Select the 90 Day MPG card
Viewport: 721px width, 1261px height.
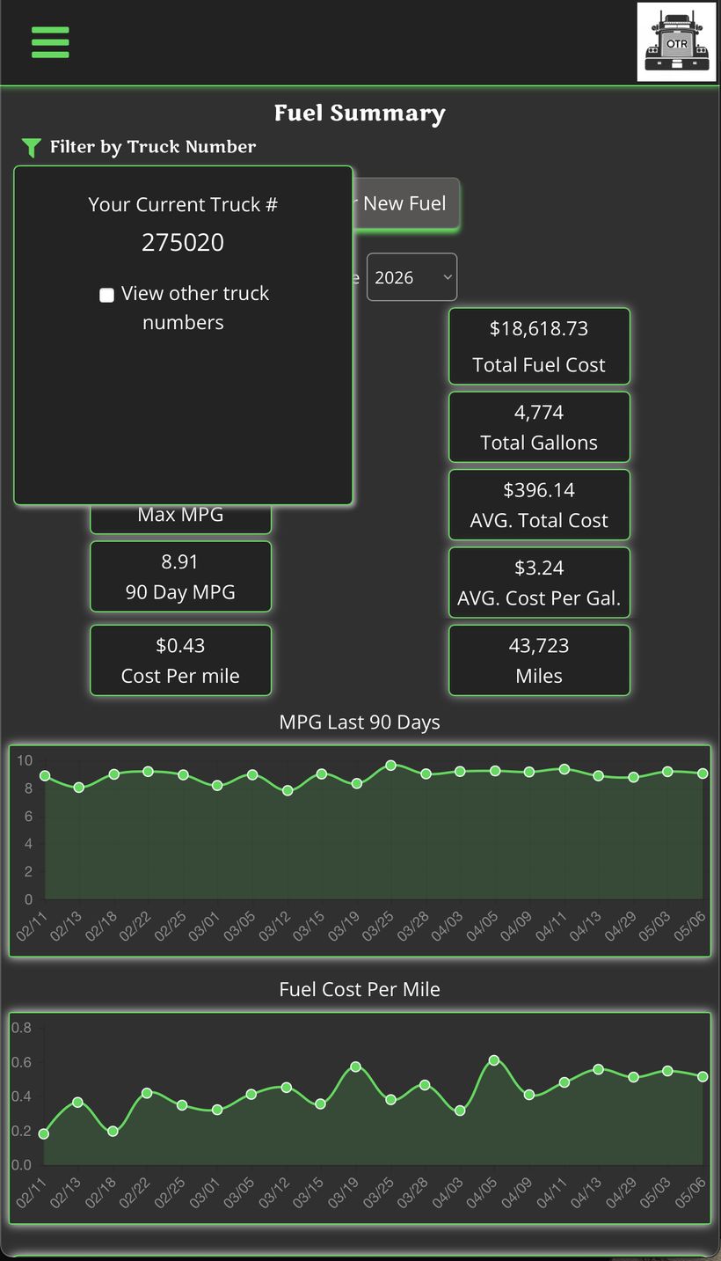(180, 576)
